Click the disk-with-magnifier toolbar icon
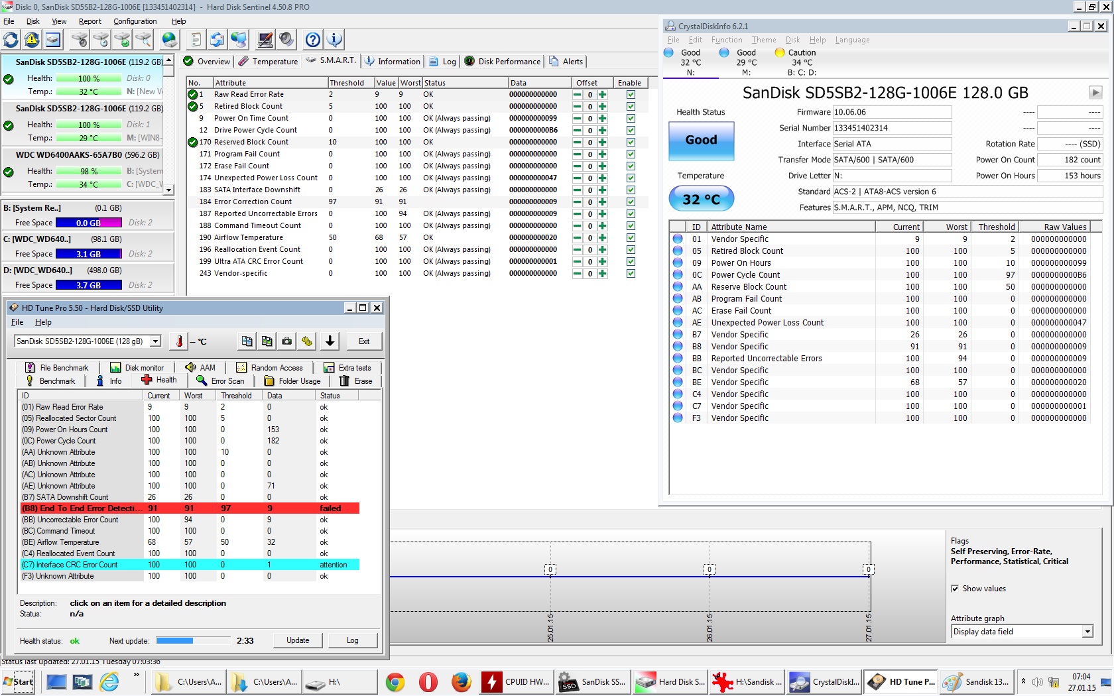Viewport: 1114px width, 696px height. 143,40
